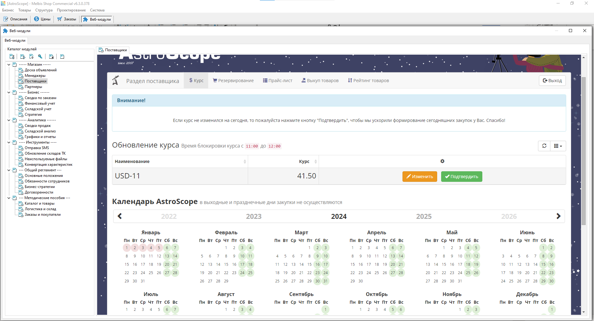Click the Выход button
The image size is (594, 321).
tap(552, 81)
